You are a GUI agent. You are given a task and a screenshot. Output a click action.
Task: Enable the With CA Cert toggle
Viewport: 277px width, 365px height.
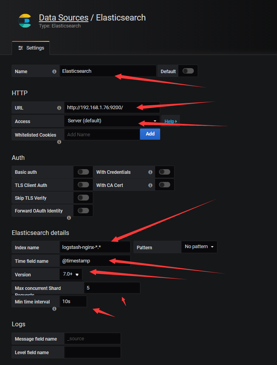pos(164,185)
